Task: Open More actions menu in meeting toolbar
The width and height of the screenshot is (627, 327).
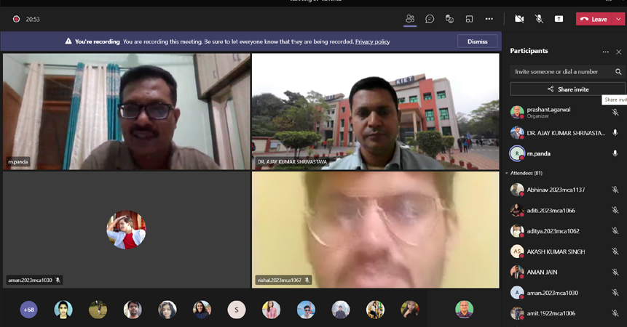Action: coord(489,19)
